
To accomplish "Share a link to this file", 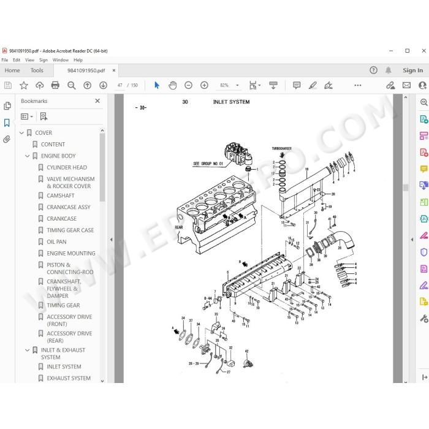I will tap(390, 85).
